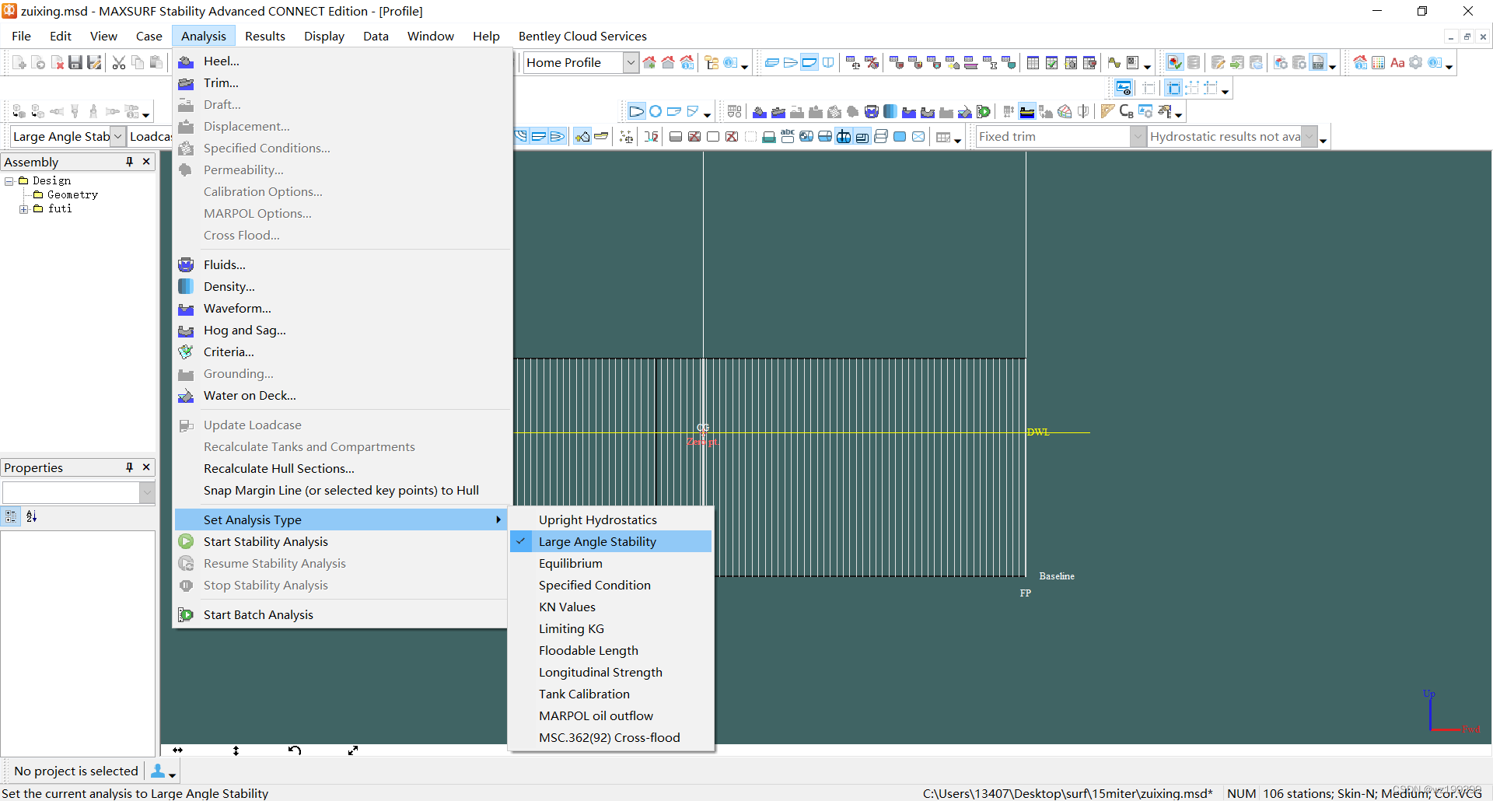This screenshot has height=801, width=1493.
Task: Open the Home Profile view dropdown
Action: click(631, 63)
